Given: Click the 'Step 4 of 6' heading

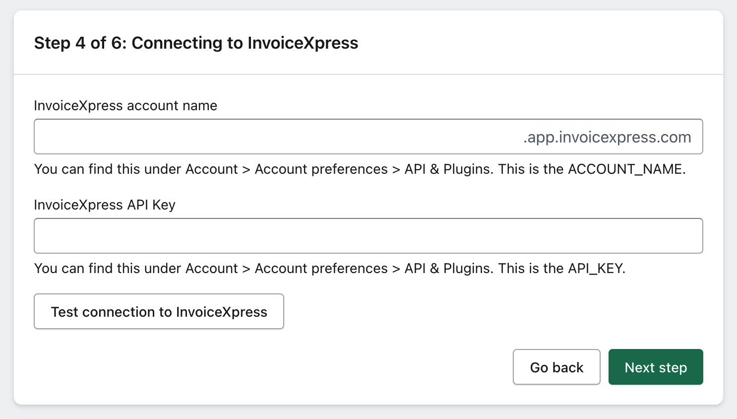Looking at the screenshot, I should pyautogui.click(x=196, y=43).
